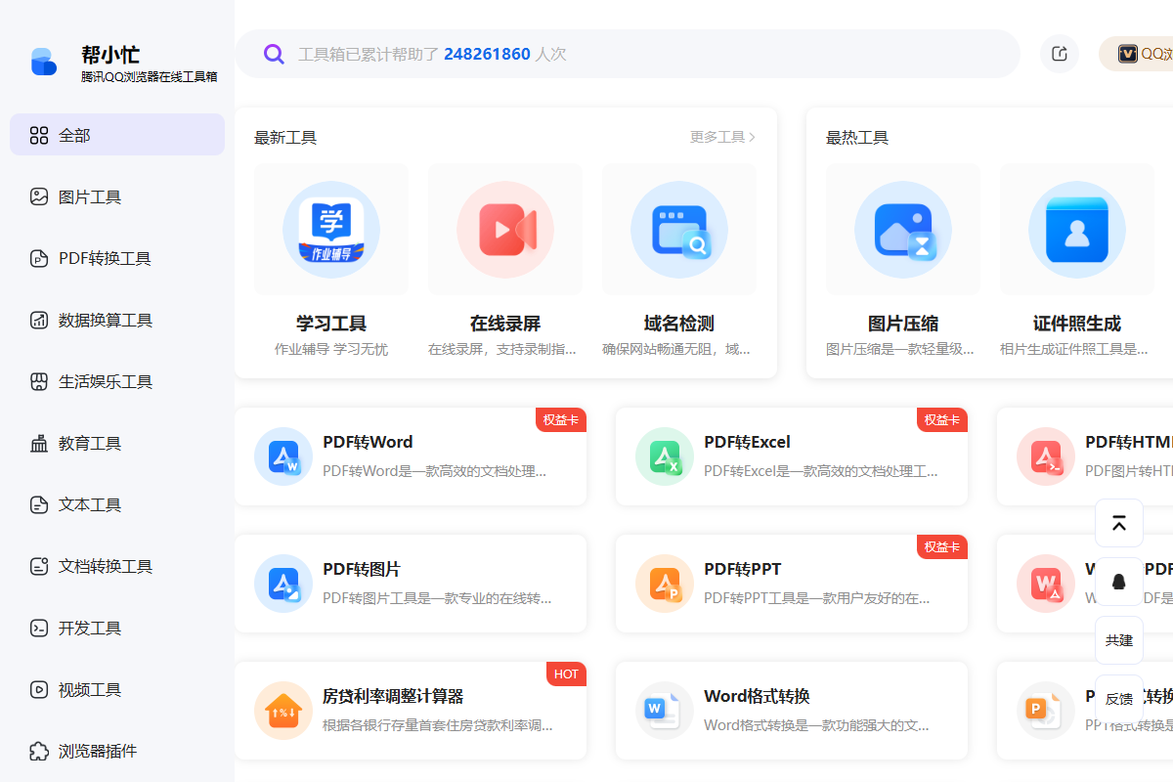
Task: Click the 学习工具 icon
Action: point(330,229)
